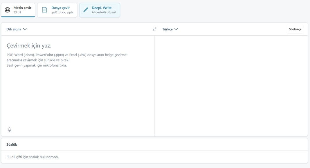Screen dimensions: 310x168
Task: Click the Sözlük section header
Action: coord(12,145)
